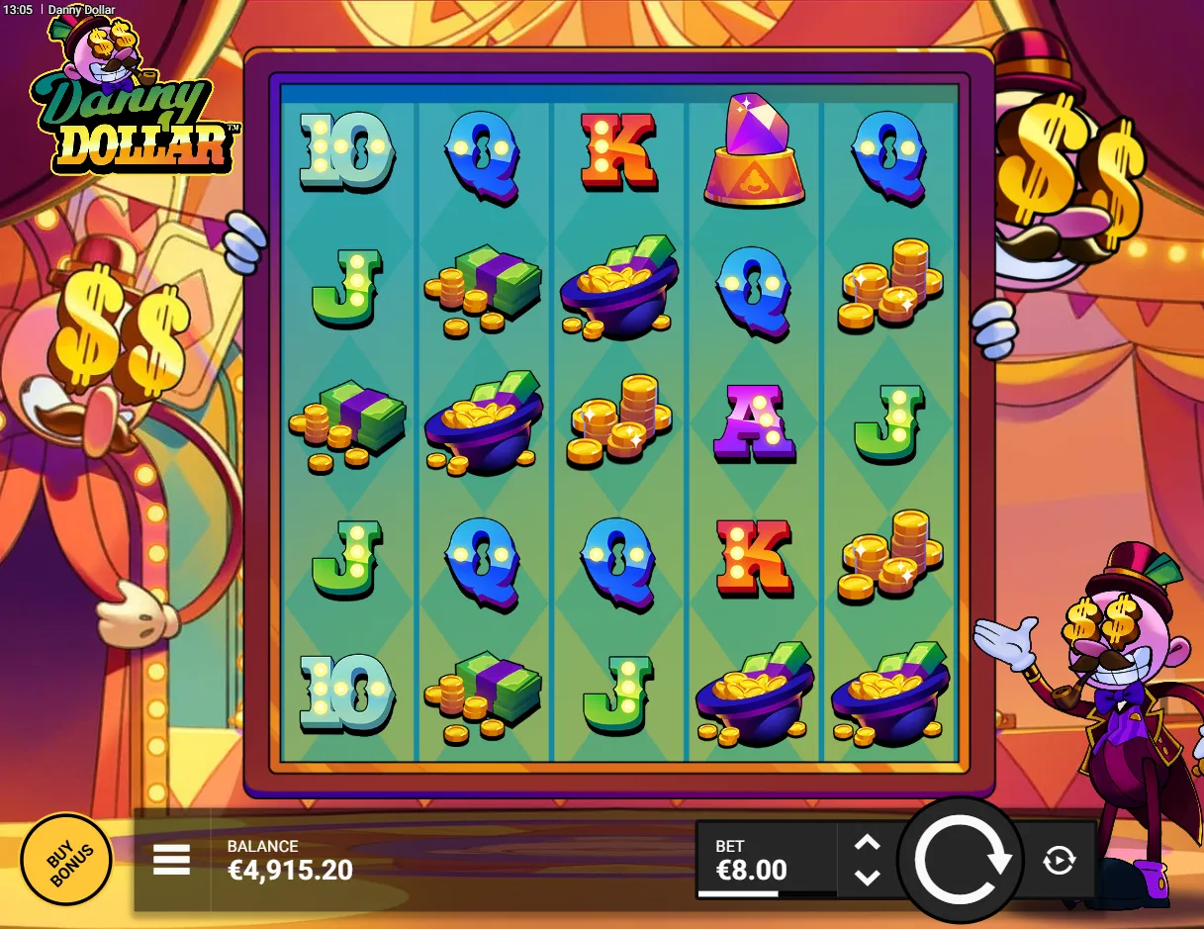Click the bet level progress bar

tap(767, 893)
